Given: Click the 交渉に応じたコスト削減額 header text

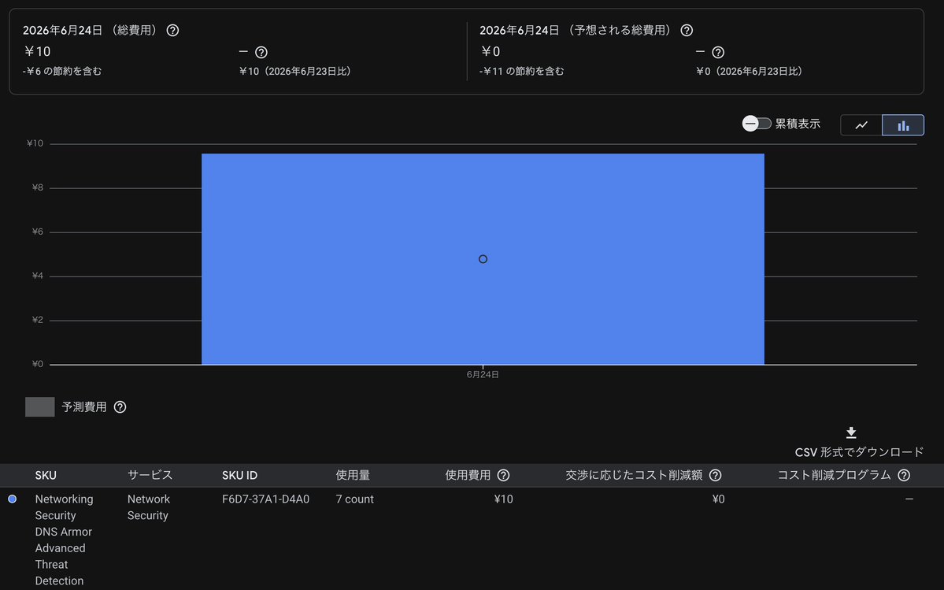Looking at the screenshot, I should click(x=634, y=475).
